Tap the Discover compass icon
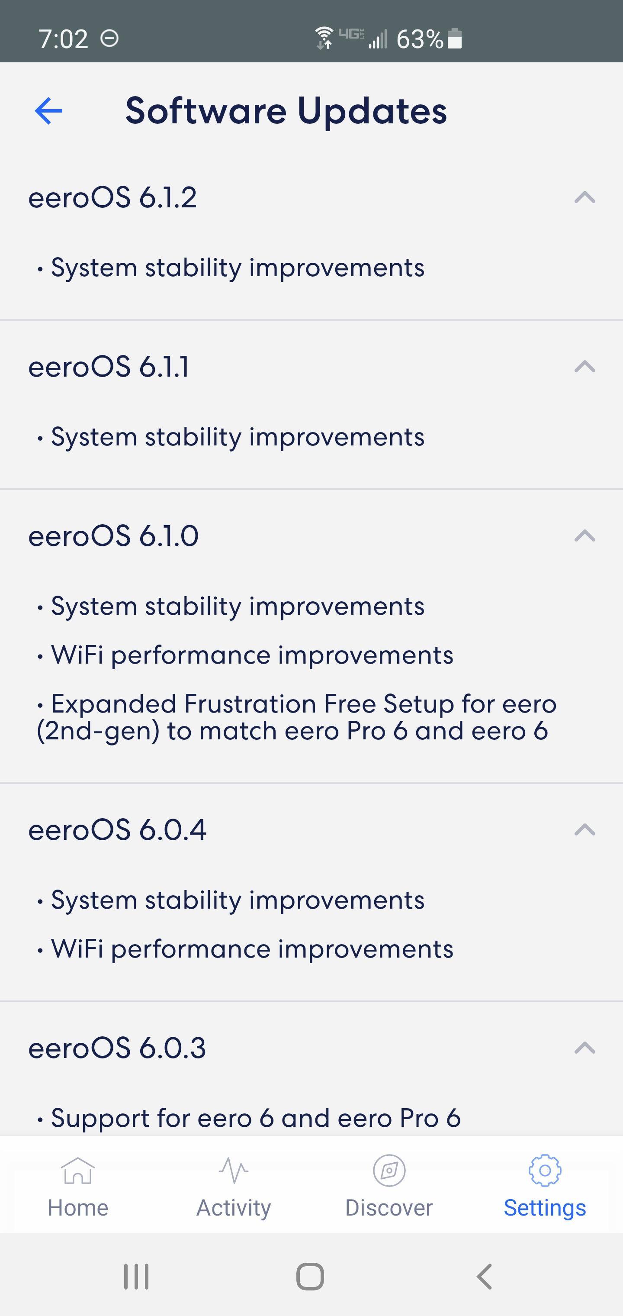623x1316 pixels. (389, 1170)
